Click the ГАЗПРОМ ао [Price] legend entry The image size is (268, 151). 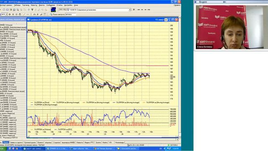pyautogui.click(x=40, y=102)
